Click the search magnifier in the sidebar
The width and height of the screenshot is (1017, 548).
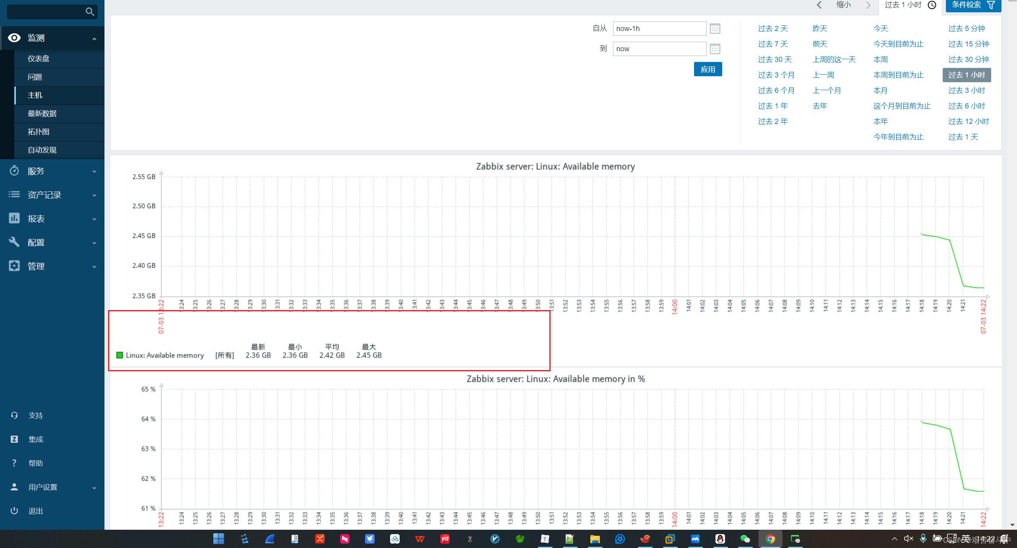point(90,12)
